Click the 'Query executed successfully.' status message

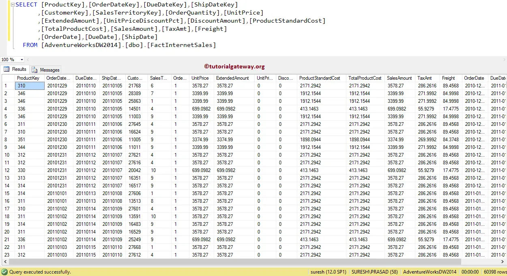coord(40,272)
